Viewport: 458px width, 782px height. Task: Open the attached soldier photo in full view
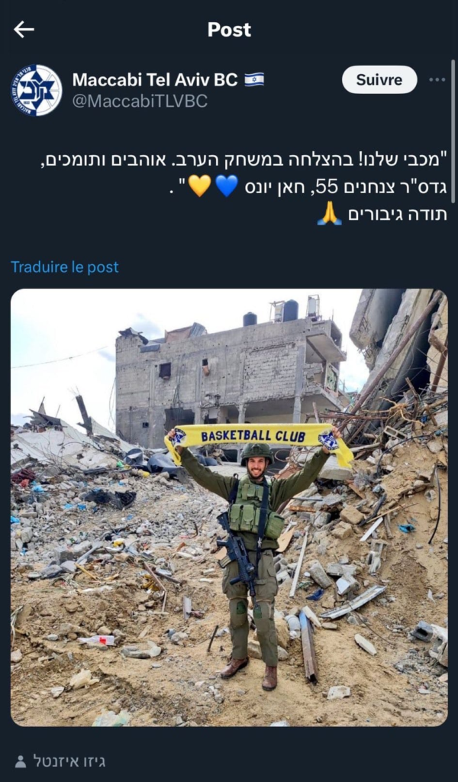(x=229, y=507)
